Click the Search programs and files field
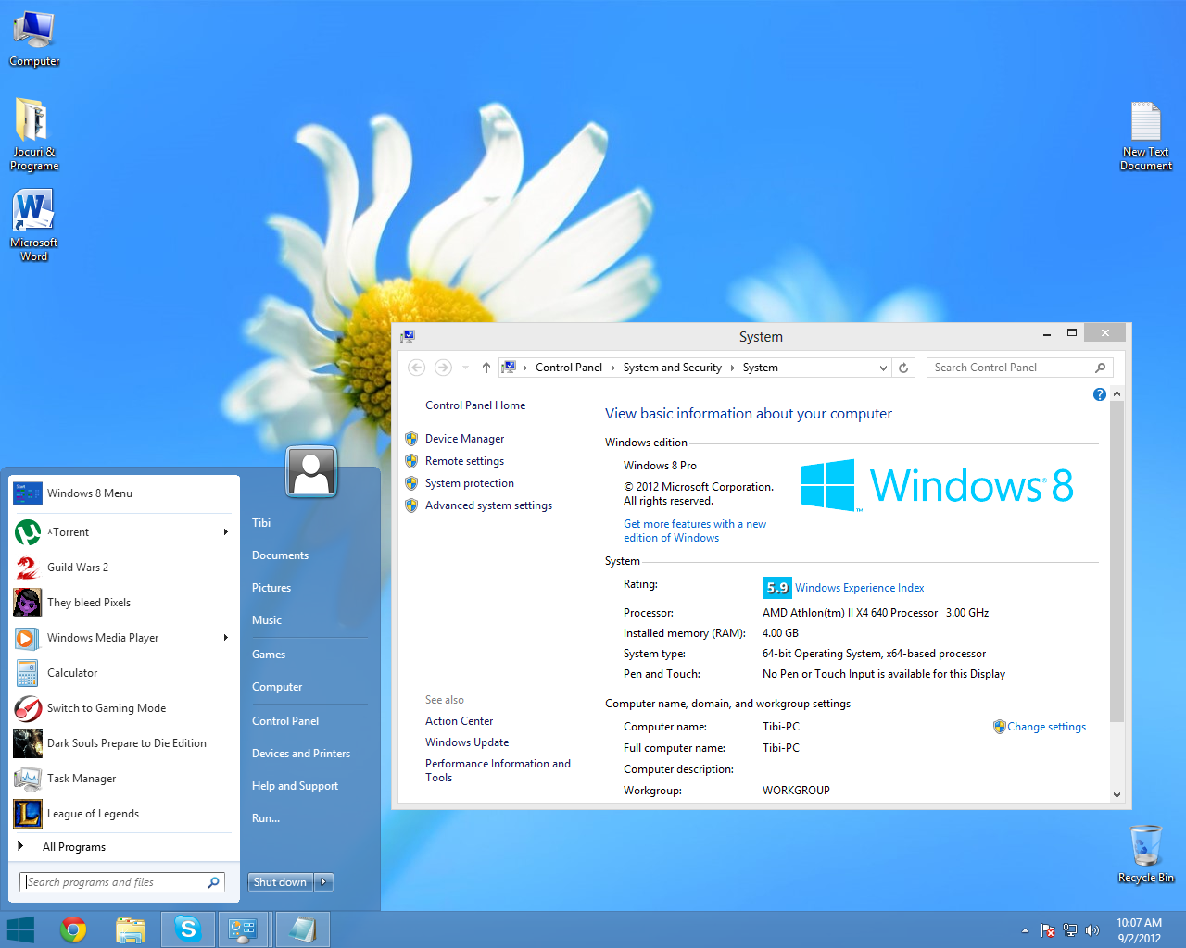Screen dimensions: 1186x948 (122, 882)
